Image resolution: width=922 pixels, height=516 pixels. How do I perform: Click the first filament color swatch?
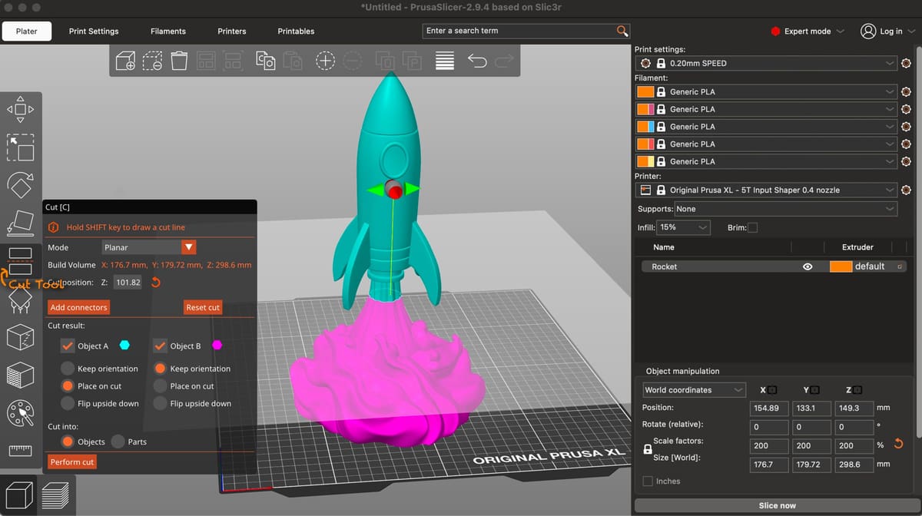pos(645,91)
